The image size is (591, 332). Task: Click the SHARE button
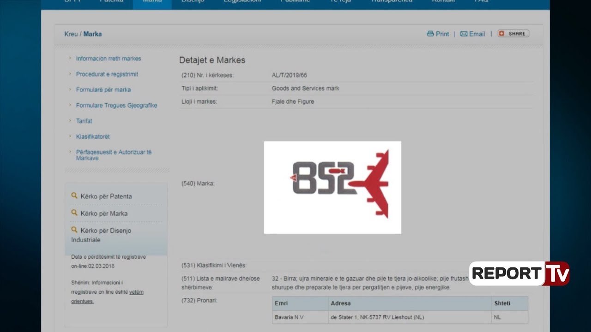(513, 34)
